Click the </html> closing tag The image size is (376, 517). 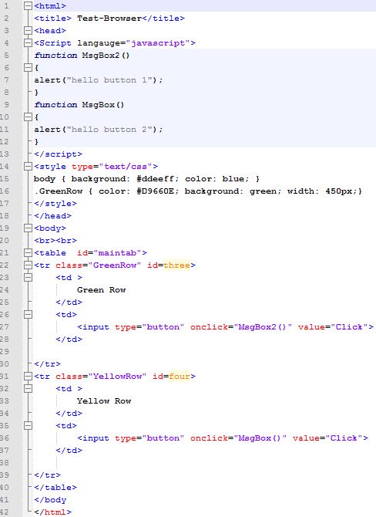52,512
